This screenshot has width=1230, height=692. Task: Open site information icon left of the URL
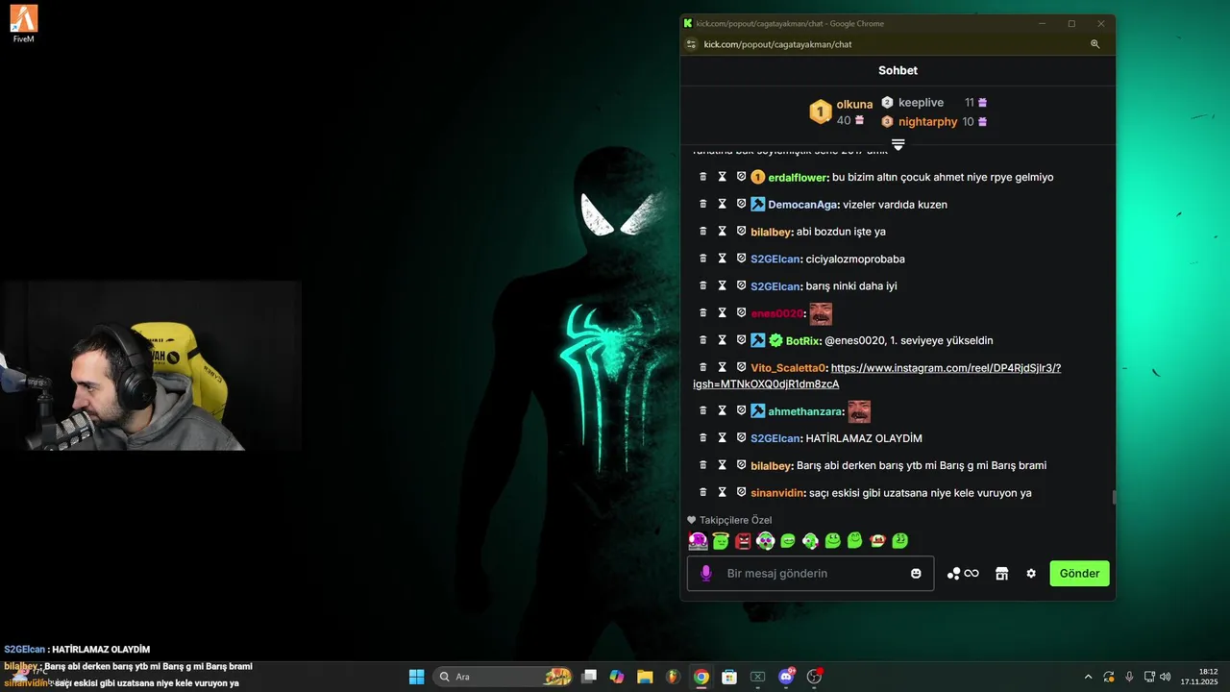pyautogui.click(x=691, y=44)
